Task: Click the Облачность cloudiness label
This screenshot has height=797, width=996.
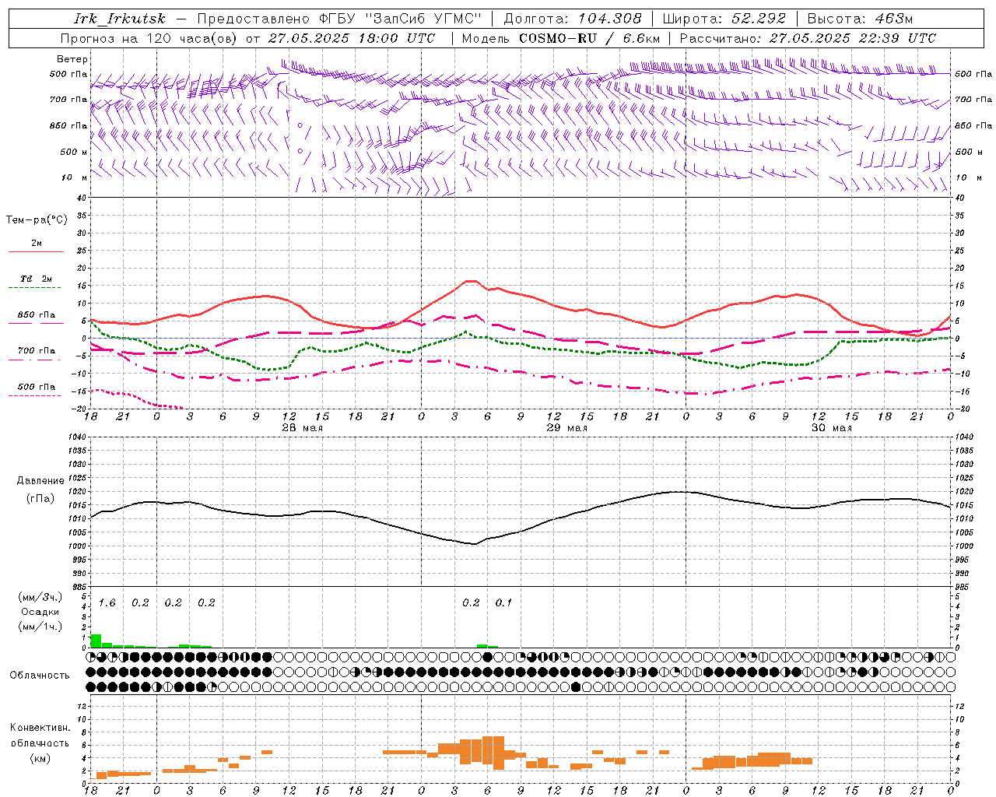Action: 40,675
